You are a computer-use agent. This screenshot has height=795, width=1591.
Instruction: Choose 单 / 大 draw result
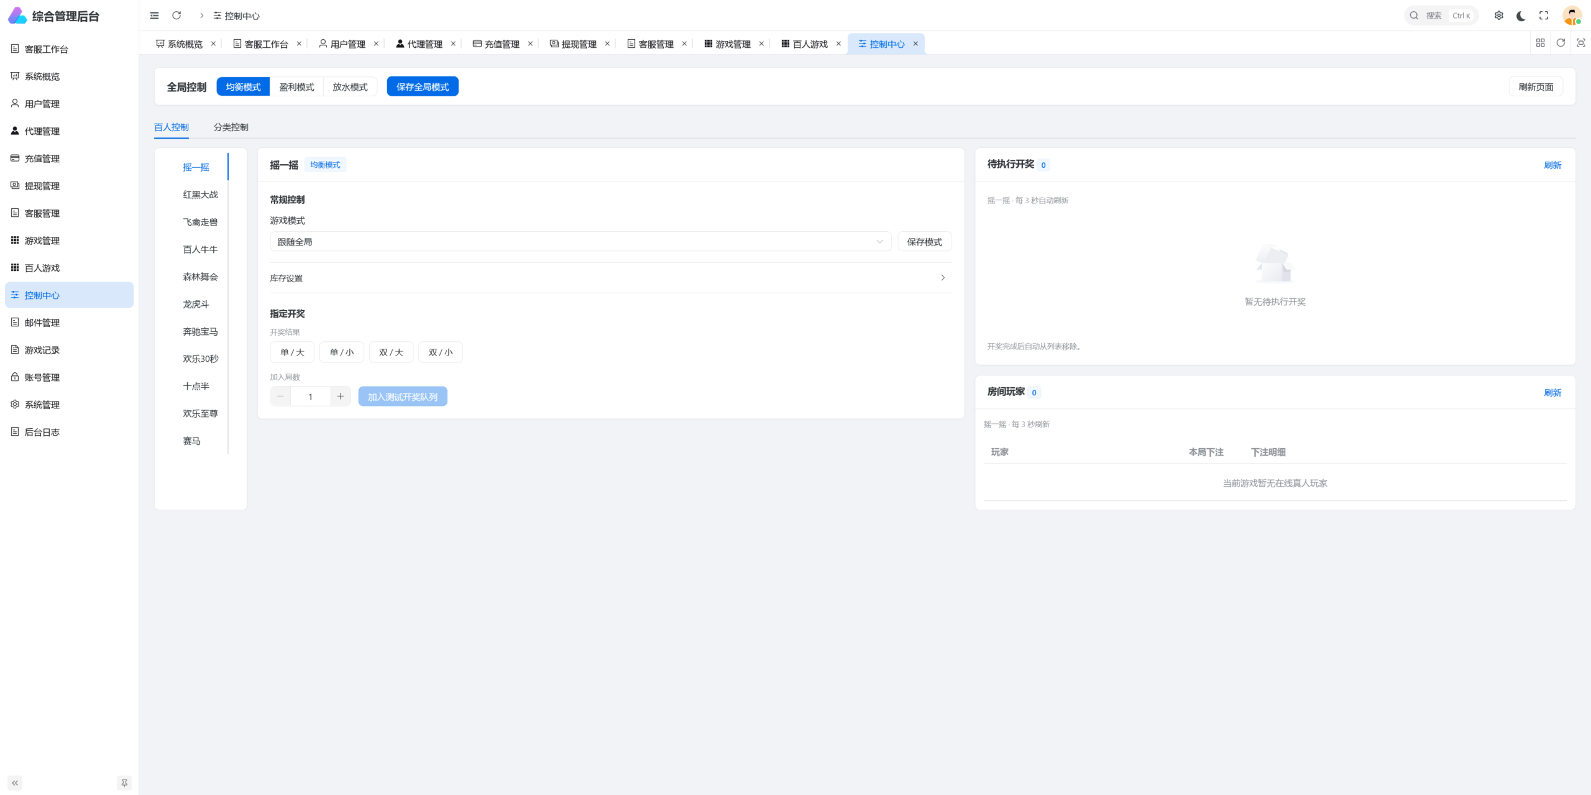tap(292, 352)
